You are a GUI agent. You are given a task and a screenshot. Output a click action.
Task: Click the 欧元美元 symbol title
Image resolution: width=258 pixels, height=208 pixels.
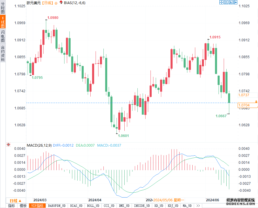tap(34, 3)
